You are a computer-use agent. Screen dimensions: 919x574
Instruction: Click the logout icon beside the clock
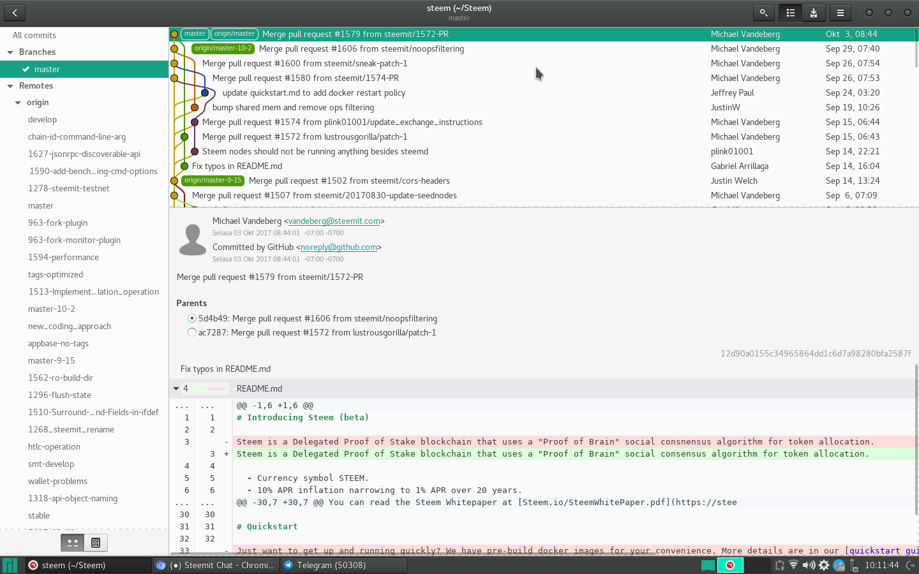911,565
